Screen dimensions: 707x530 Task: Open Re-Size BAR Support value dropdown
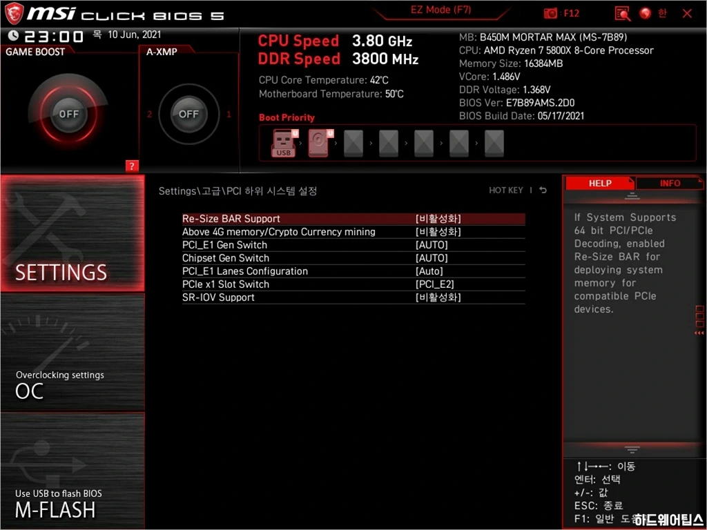[x=438, y=219]
